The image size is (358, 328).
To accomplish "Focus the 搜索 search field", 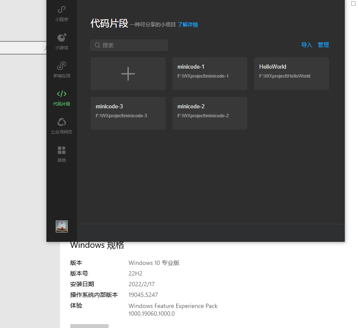I will 129,45.
